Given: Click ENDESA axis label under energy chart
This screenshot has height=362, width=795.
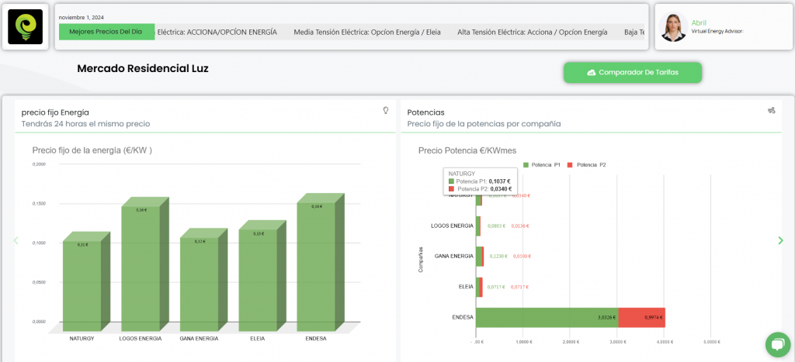Looking at the screenshot, I should 316,338.
